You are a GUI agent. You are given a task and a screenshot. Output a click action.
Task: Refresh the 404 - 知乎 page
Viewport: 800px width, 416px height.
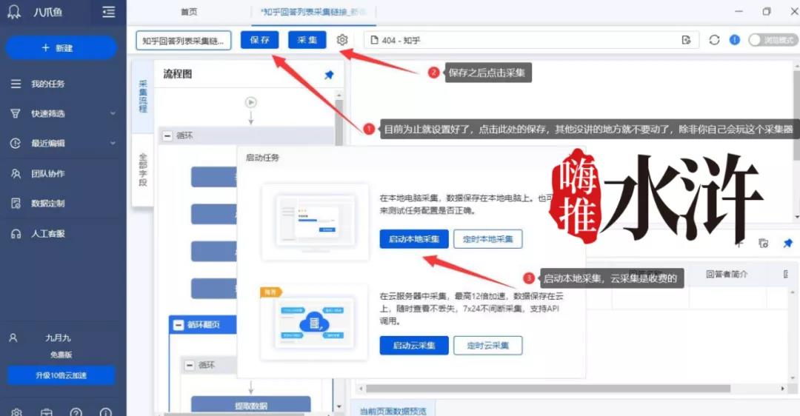[714, 40]
